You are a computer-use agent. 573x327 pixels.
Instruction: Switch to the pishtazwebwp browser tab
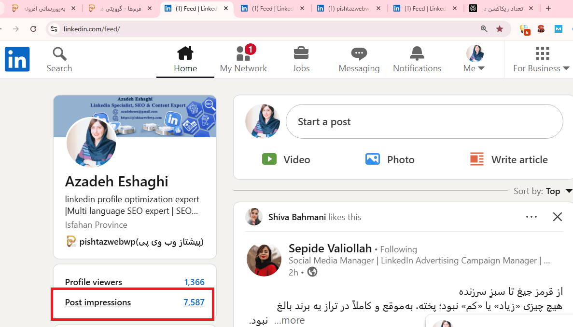coord(349,8)
